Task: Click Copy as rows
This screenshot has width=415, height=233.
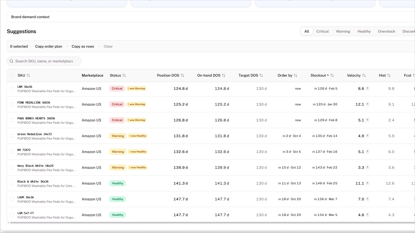Action: click(83, 46)
